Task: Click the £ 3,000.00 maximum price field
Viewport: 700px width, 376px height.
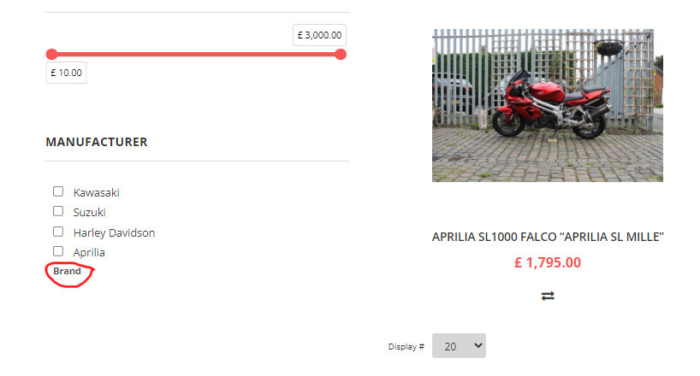Action: [320, 35]
